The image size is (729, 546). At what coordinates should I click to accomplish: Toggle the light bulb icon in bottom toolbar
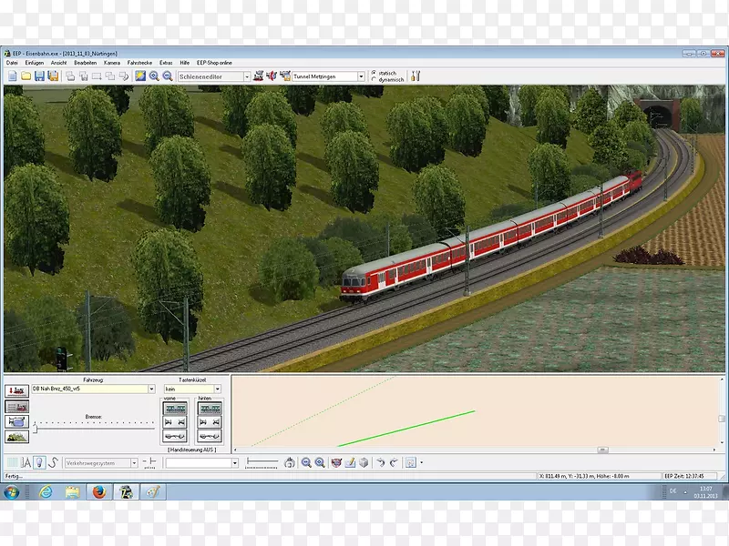(39, 462)
